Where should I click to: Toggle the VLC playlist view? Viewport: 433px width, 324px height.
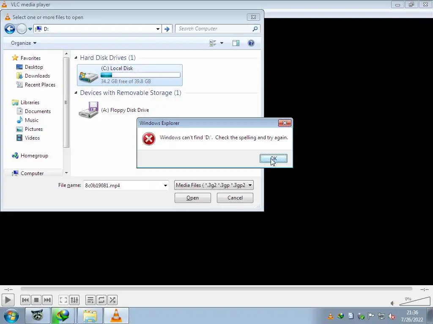(90, 300)
